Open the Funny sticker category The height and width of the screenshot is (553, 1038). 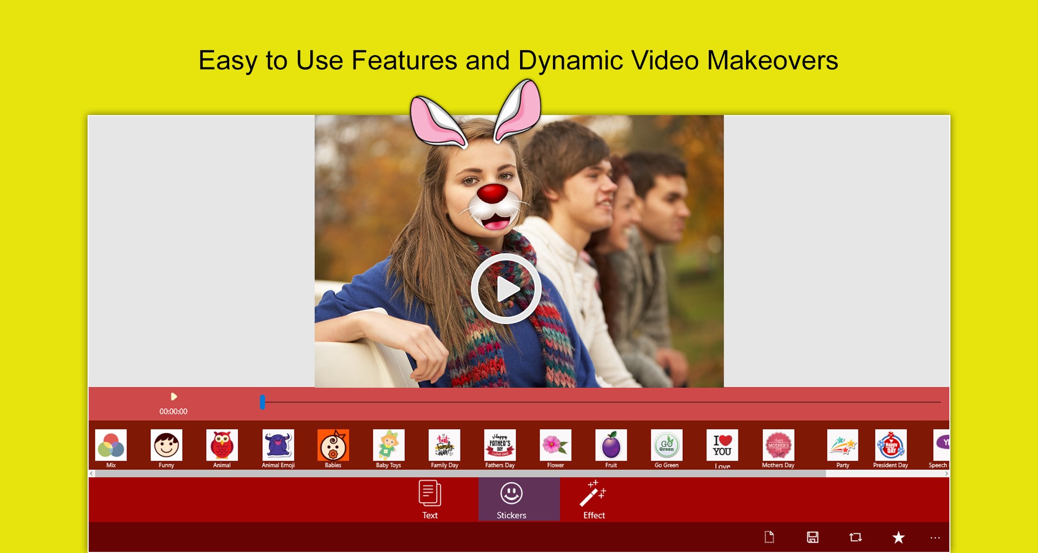pyautogui.click(x=167, y=448)
